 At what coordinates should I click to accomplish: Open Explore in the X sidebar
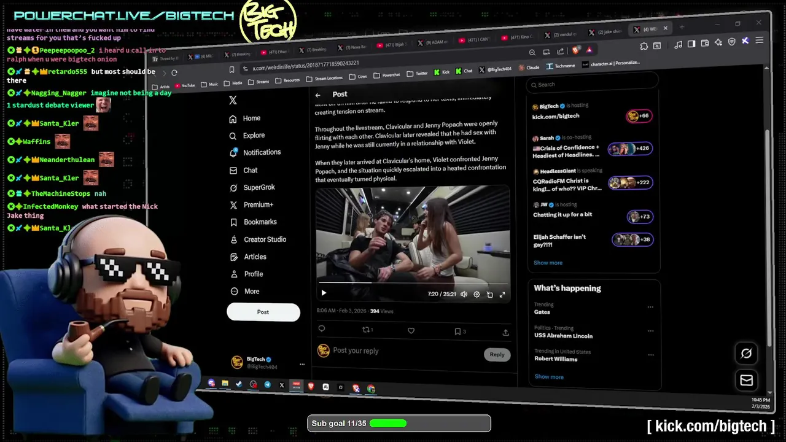[x=247, y=136]
